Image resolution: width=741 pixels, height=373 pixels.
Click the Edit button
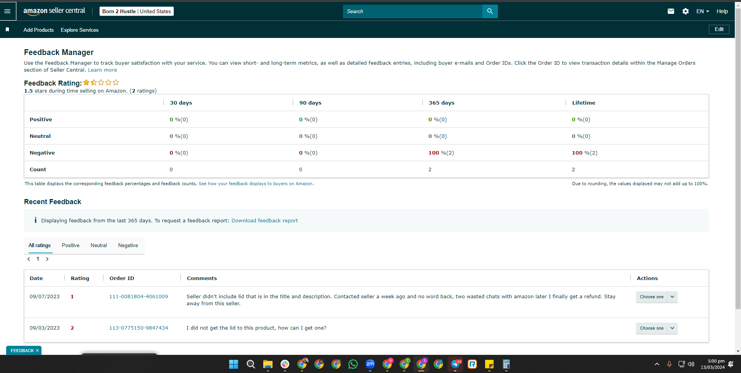click(x=719, y=29)
